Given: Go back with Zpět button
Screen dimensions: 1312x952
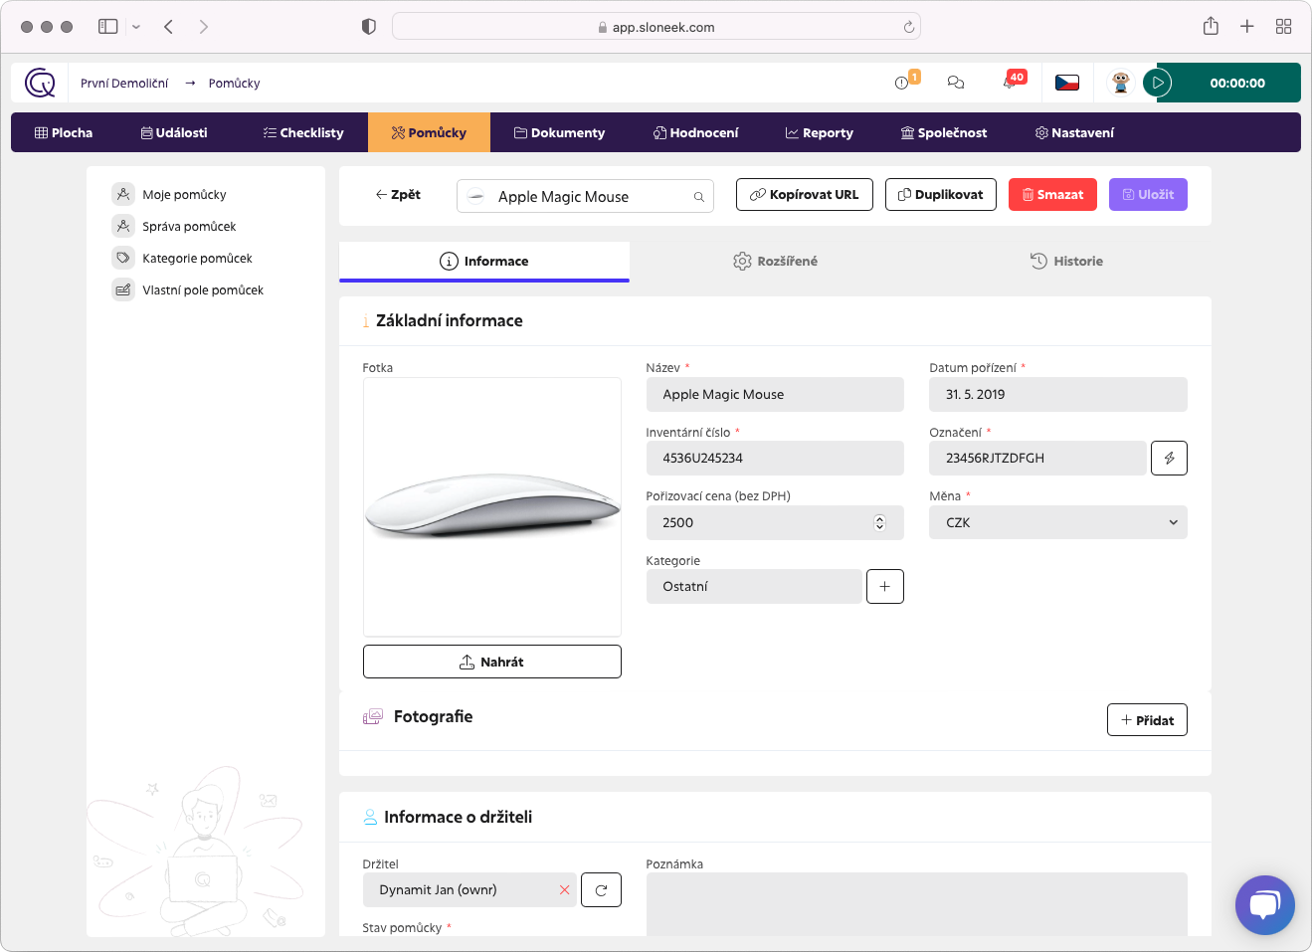Looking at the screenshot, I should (x=398, y=194).
